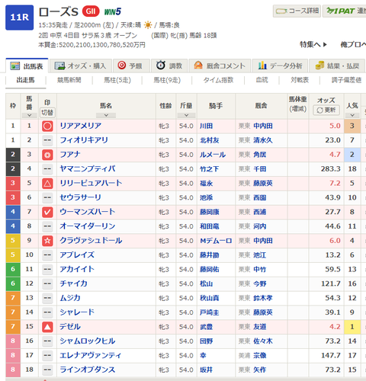Viewport: 366px width, 381px height.
Task: Open the オッズ・購入 tab
Action: click(x=81, y=66)
